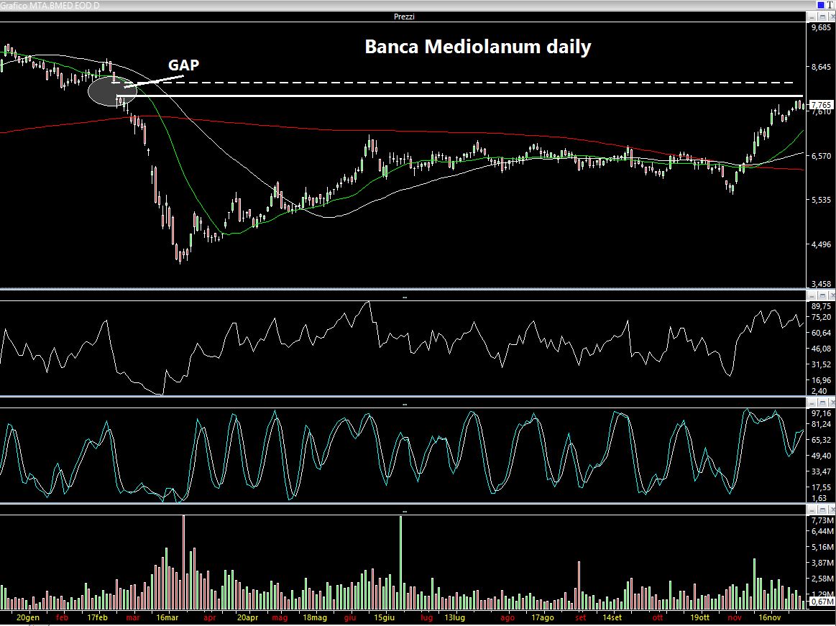Image resolution: width=836 pixels, height=626 pixels.
Task: Close the indicator panel with the 89,75 scale
Action: click(832, 296)
